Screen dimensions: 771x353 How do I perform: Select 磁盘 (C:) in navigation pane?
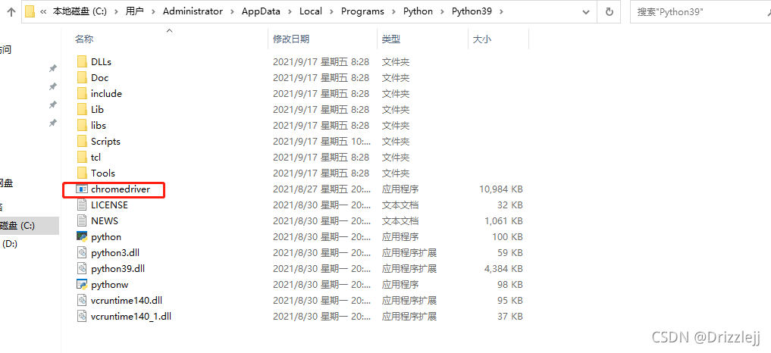click(x=17, y=226)
